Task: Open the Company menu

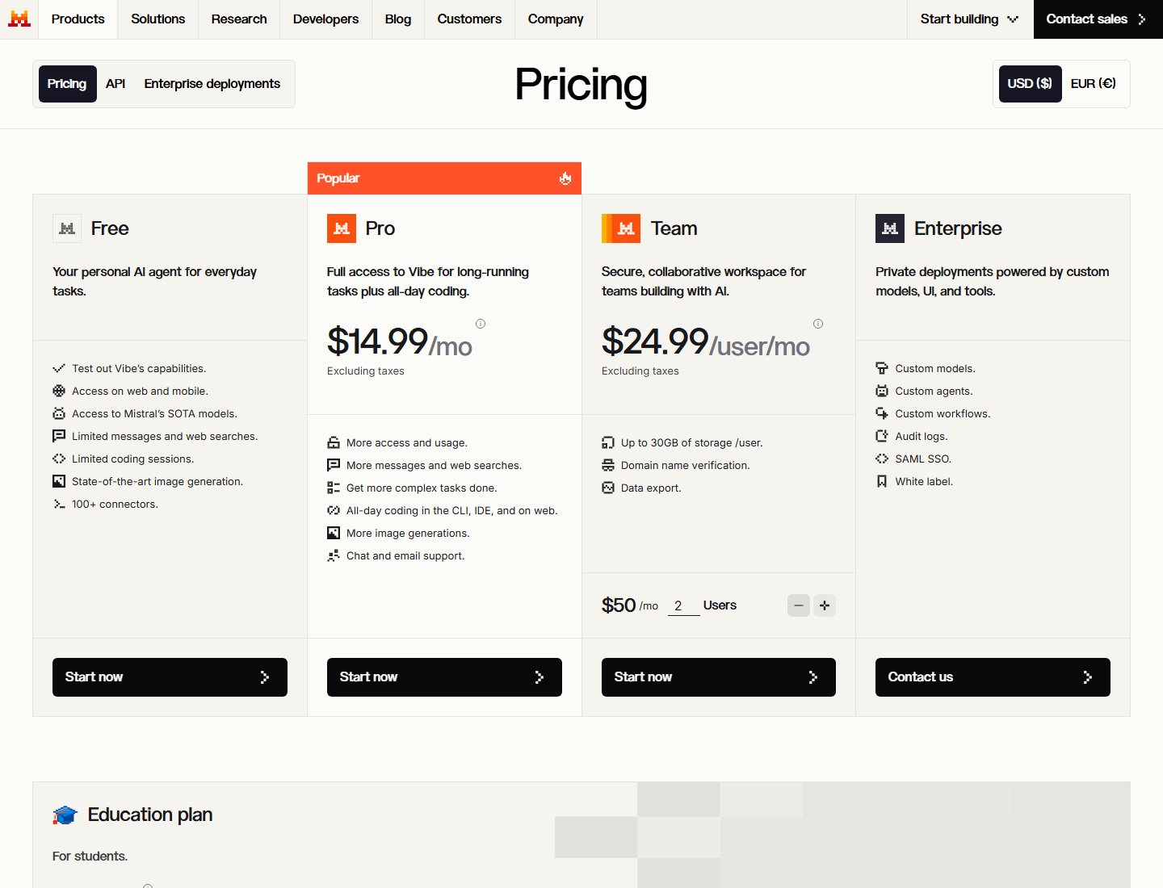Action: (x=556, y=19)
